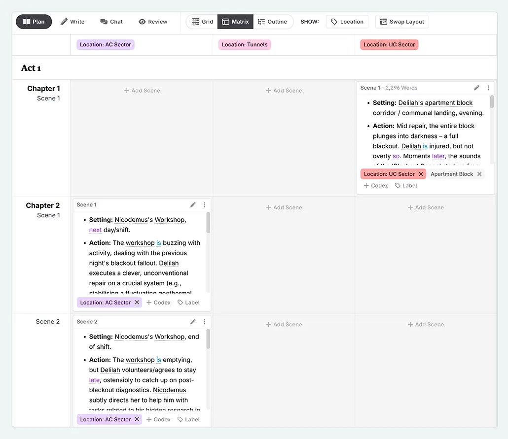The image size is (508, 439).
Task: Click pencil edit icon on Chapter 2 Scene 1
Action: [x=193, y=205]
